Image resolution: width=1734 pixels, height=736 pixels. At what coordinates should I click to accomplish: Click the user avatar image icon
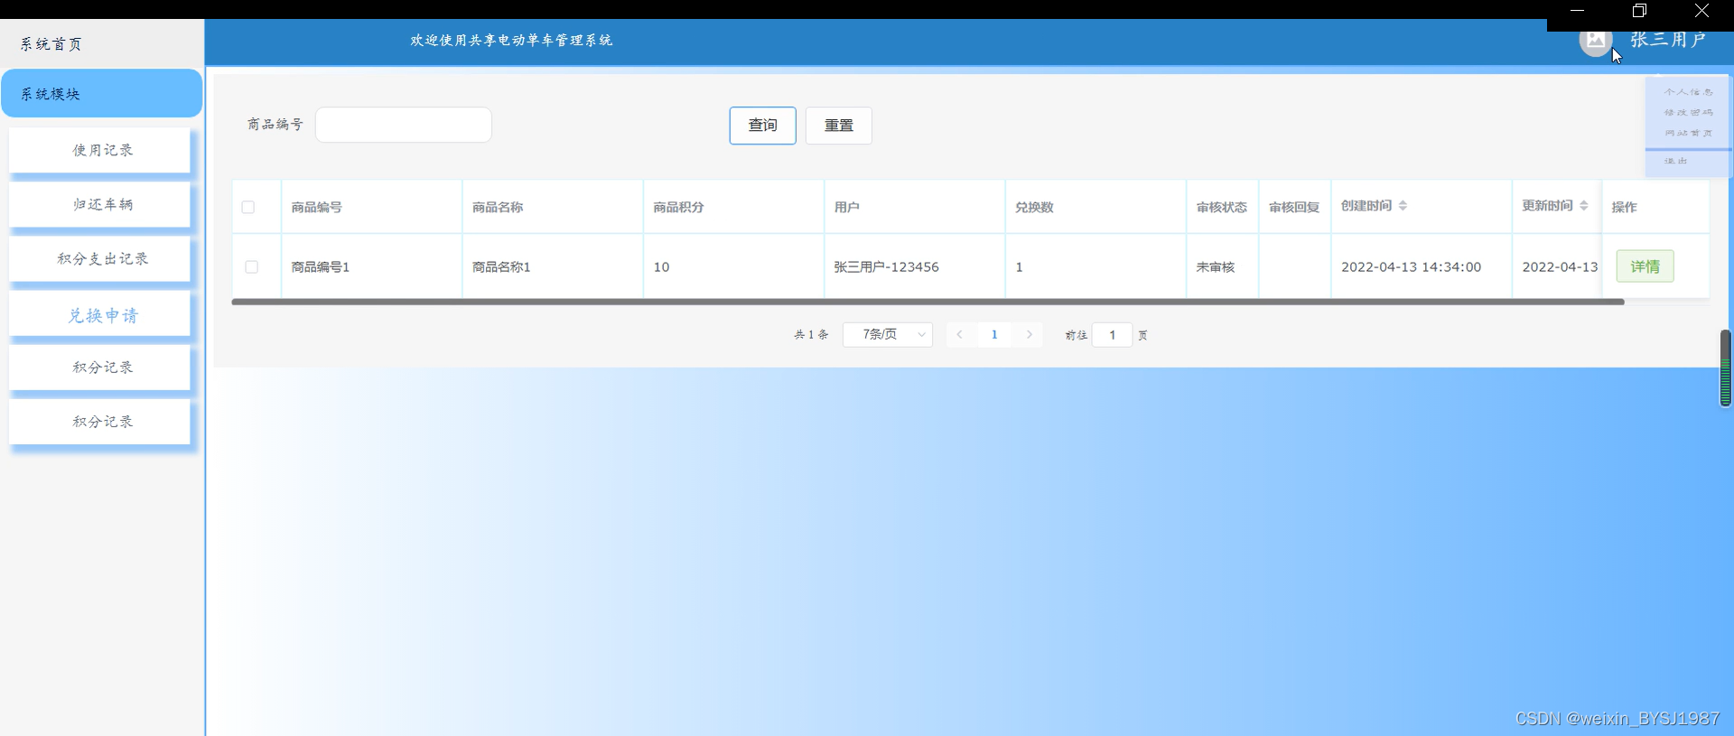tap(1596, 40)
